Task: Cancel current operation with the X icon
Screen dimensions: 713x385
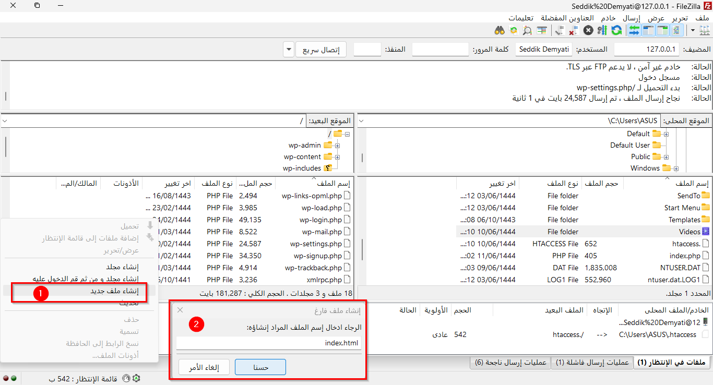Action: 588,31
